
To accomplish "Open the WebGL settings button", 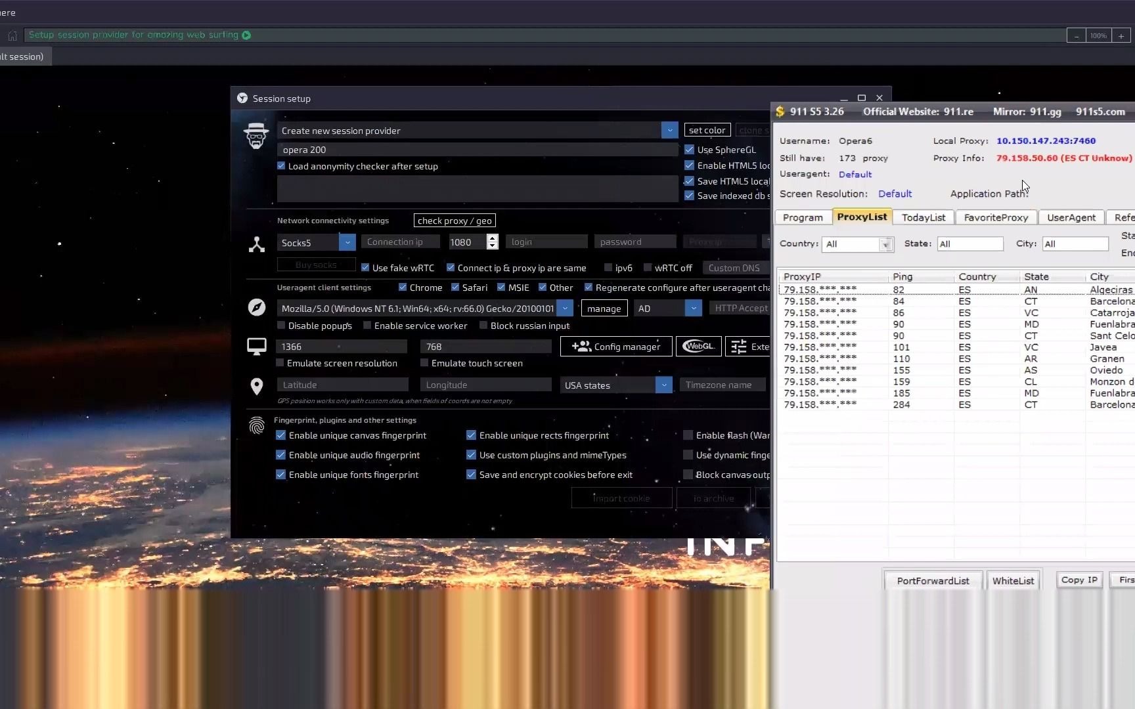I will [x=698, y=346].
